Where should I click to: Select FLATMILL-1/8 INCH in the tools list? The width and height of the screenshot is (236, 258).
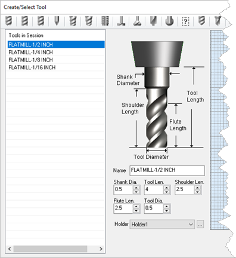point(56,60)
